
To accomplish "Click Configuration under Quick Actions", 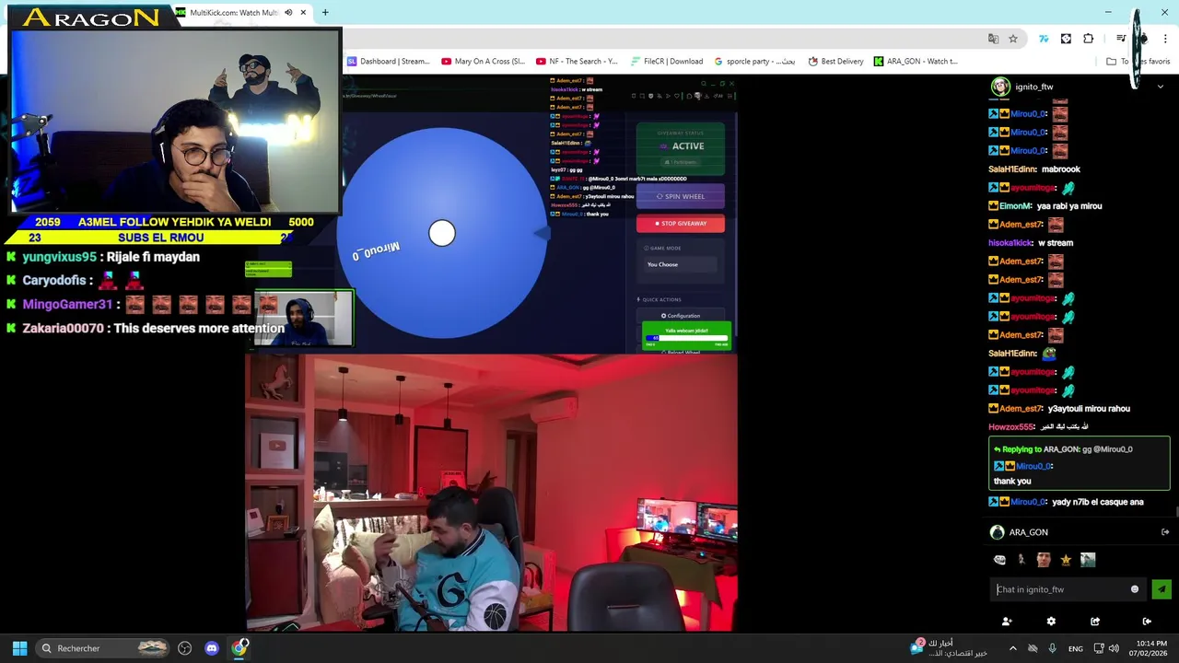I will pyautogui.click(x=681, y=316).
